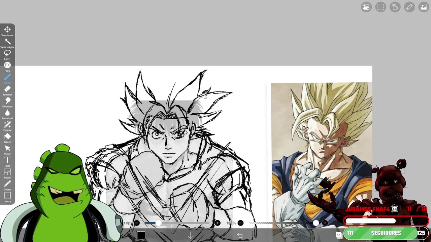Select the Gotero eyedropper tool
Viewport: 431px width, 242px height.
(x=7, y=185)
